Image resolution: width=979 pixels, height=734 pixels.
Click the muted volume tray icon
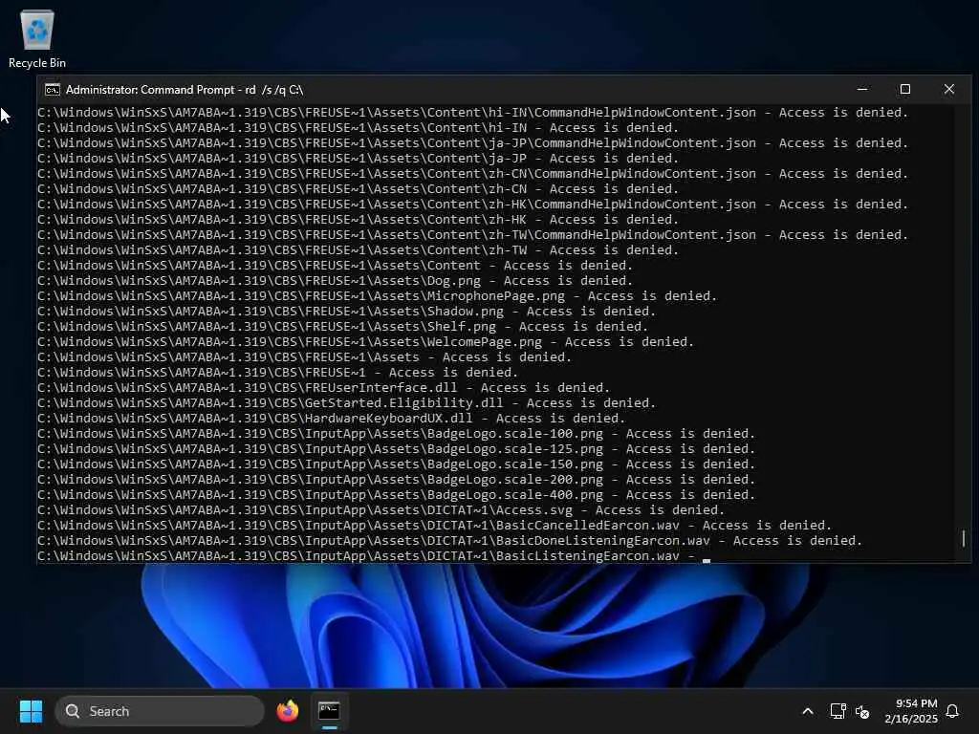click(862, 711)
